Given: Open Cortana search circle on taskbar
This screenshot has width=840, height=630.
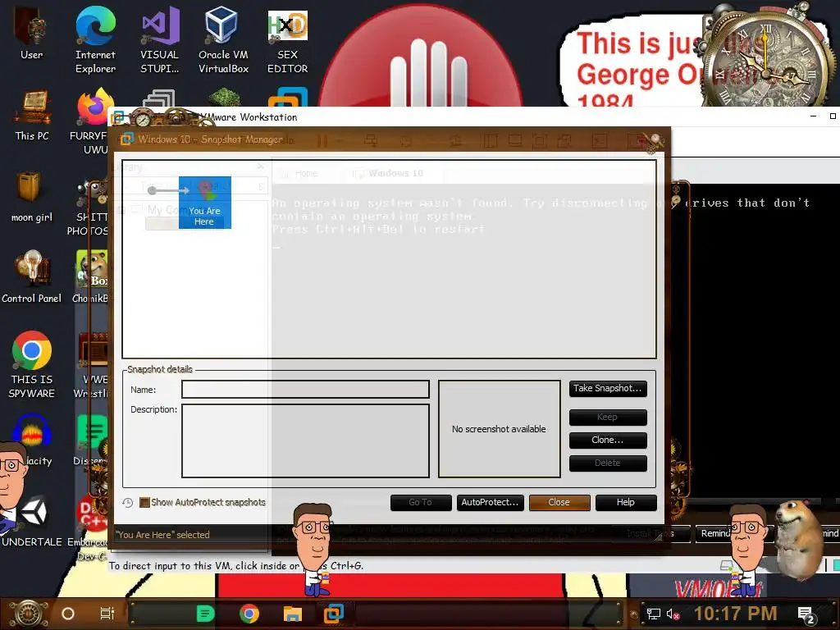Looking at the screenshot, I should [x=68, y=614].
